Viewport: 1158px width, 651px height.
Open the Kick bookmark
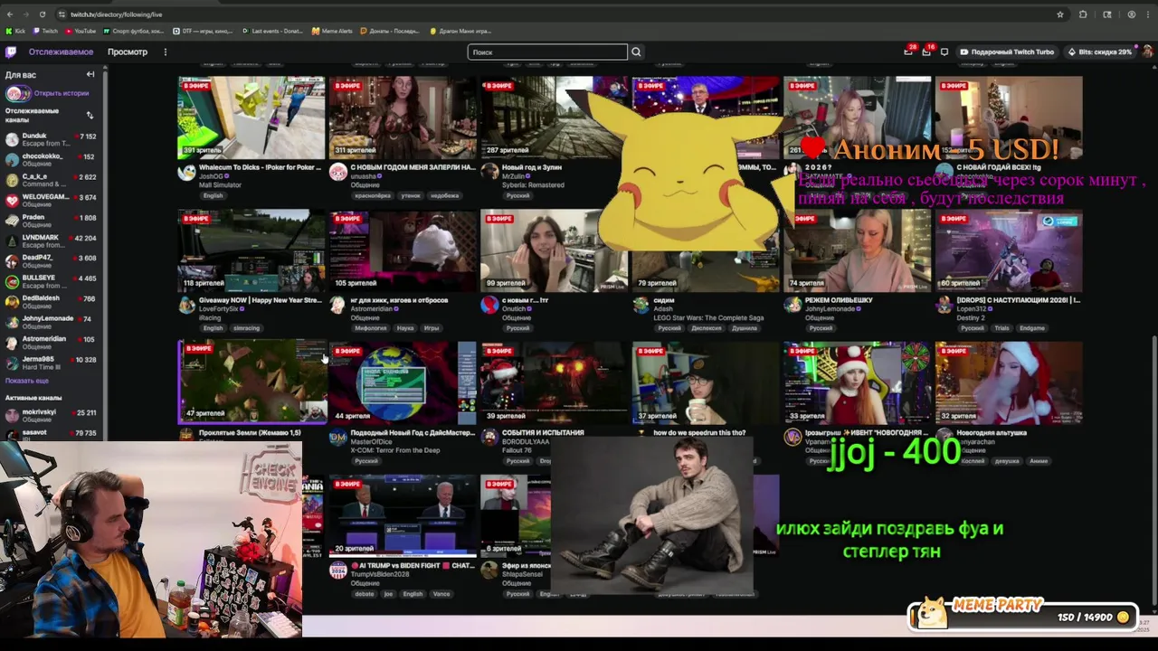(x=15, y=31)
